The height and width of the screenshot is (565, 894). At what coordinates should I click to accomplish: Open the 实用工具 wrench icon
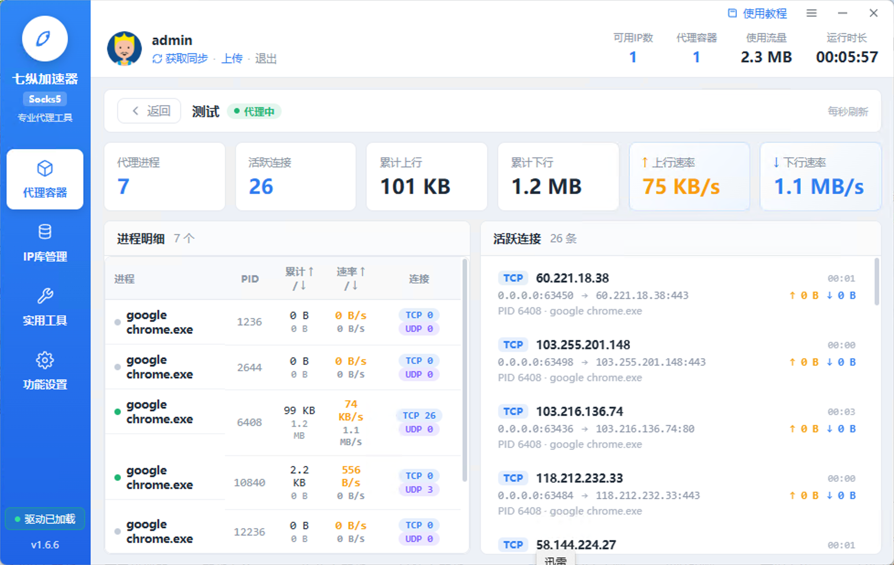(45, 296)
